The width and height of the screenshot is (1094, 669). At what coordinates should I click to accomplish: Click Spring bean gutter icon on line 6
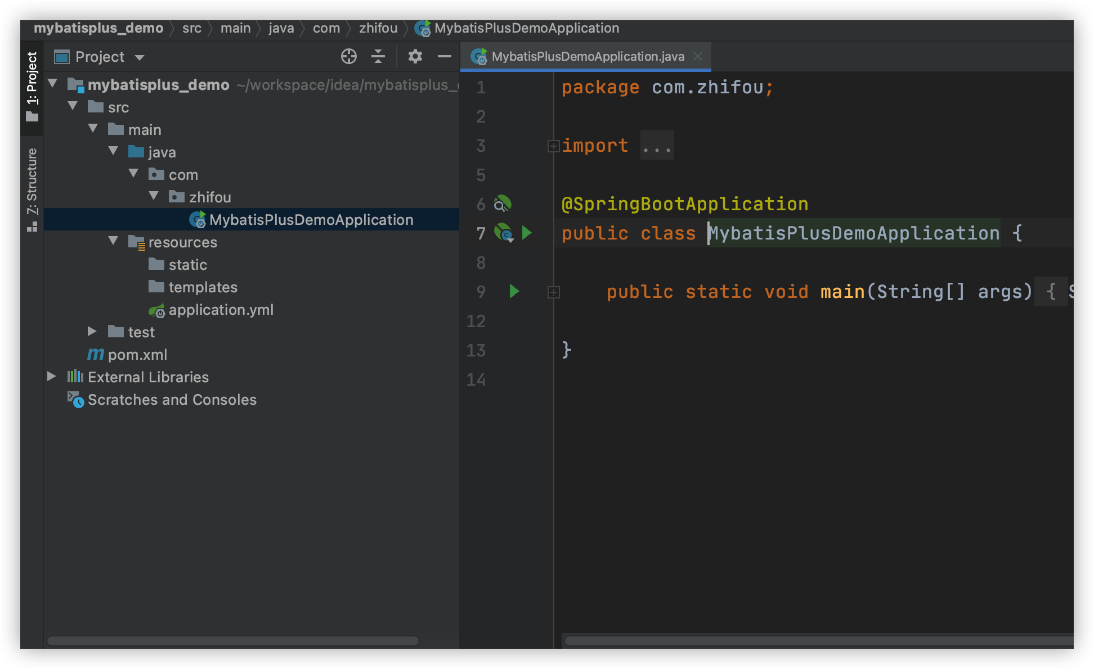click(502, 204)
